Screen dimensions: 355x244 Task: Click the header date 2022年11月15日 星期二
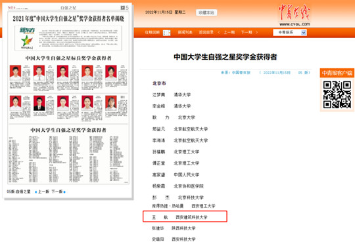[165, 12]
